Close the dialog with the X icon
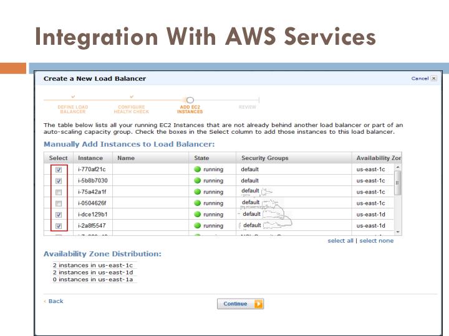The width and height of the screenshot is (449, 336). pyautogui.click(x=434, y=78)
